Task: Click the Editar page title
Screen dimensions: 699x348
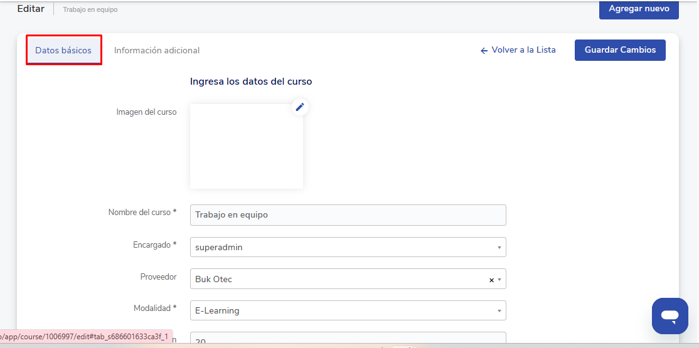Action: click(x=31, y=9)
